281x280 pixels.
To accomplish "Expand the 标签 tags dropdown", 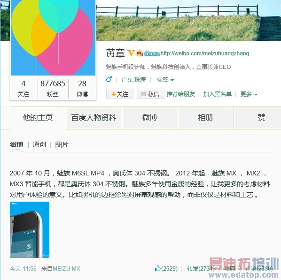I will (x=165, y=80).
